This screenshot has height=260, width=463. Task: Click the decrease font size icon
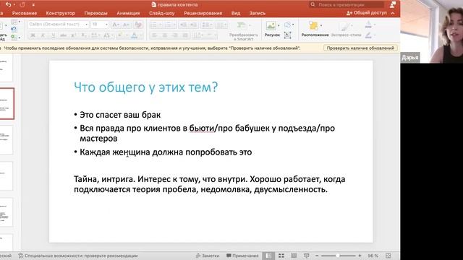click(x=126, y=25)
